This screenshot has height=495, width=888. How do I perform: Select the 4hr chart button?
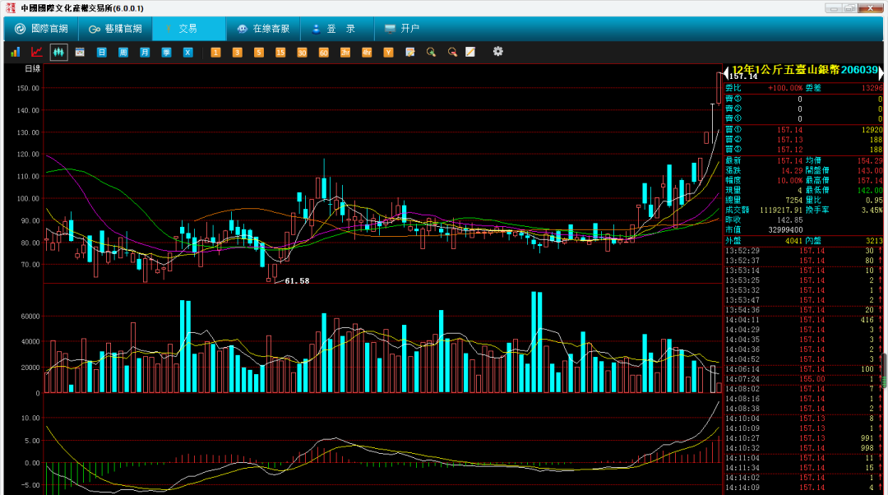pyautogui.click(x=367, y=52)
